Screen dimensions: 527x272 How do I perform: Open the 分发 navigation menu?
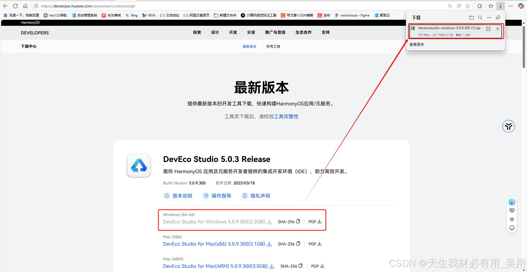click(251, 32)
